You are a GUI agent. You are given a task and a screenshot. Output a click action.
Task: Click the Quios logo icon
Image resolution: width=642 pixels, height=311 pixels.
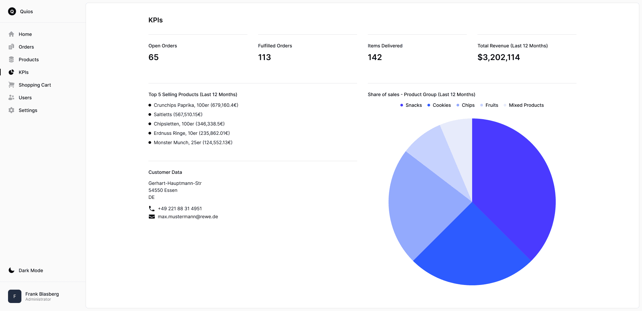pos(12,11)
